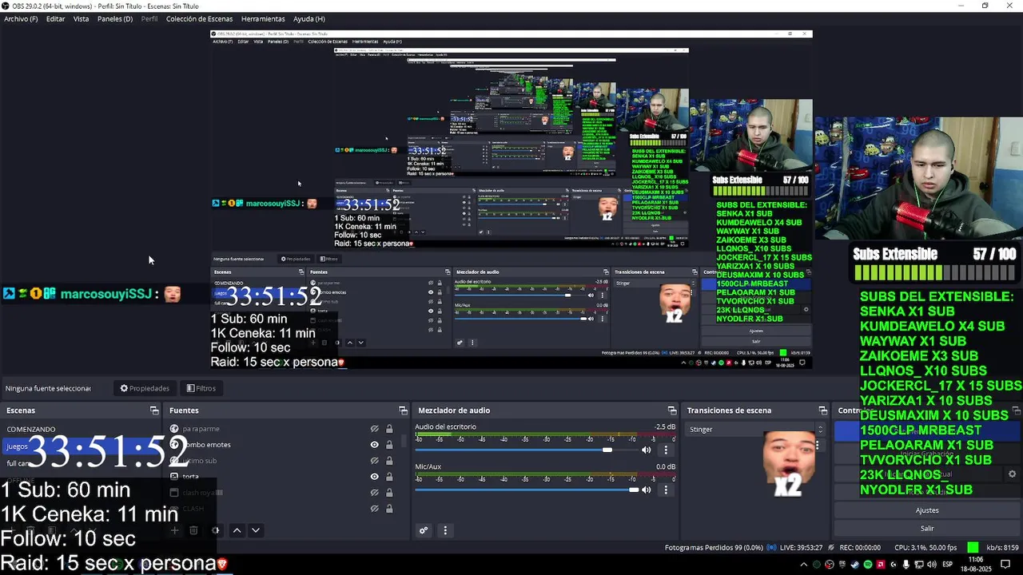Mute the Mic/Aux speaker icon
Viewport: 1023px width, 575px height.
click(647, 490)
